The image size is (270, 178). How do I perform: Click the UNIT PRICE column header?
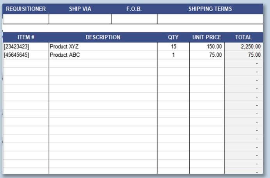tap(207, 37)
